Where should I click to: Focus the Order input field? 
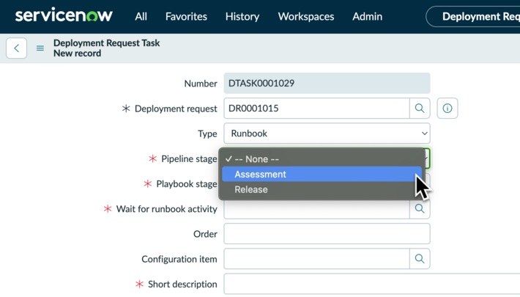point(327,234)
